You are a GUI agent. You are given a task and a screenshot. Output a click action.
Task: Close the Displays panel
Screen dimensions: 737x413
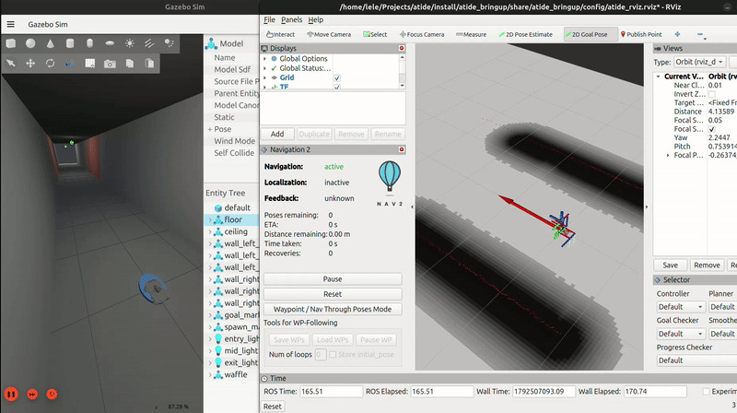[402, 48]
